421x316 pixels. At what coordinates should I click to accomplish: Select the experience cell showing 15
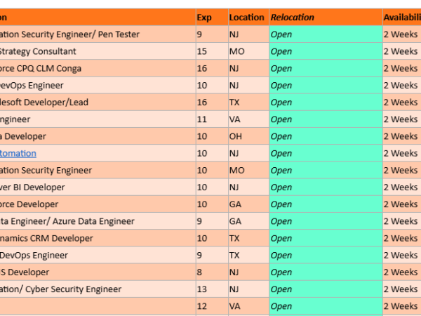pyautogui.click(x=212, y=51)
